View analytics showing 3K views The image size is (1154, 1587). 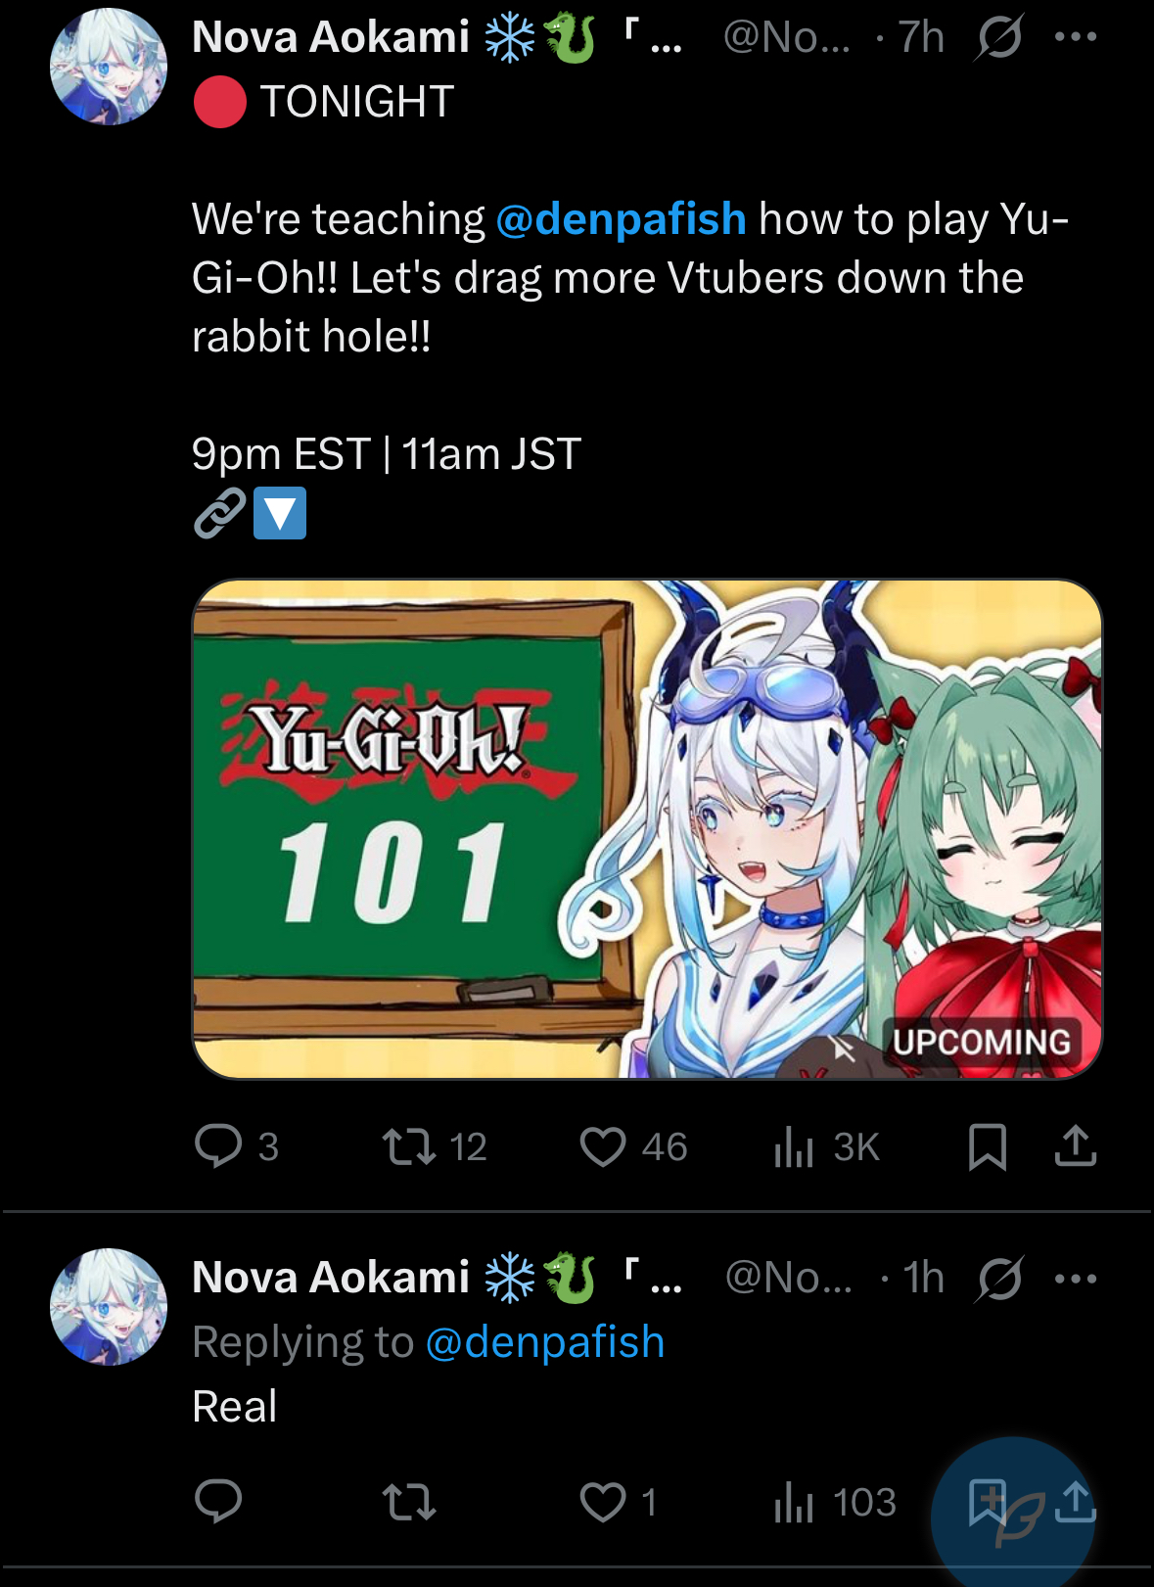pos(826,1145)
